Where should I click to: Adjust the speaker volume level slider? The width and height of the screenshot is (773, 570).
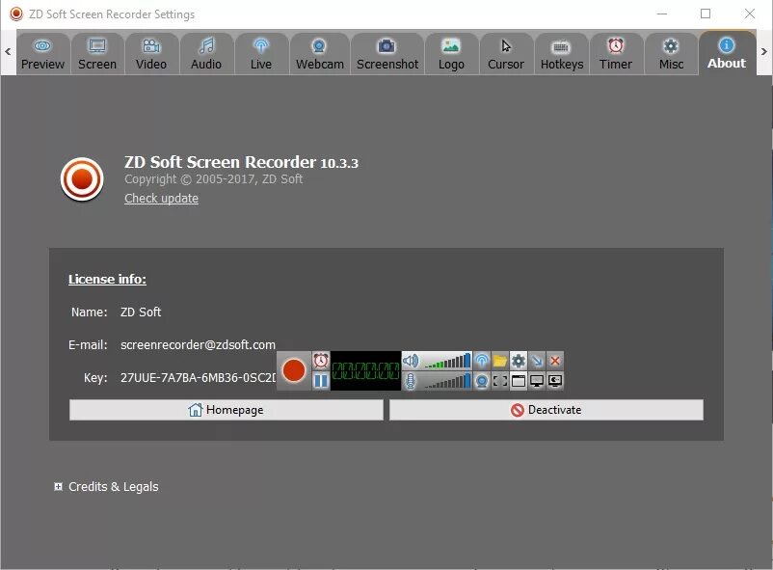[446, 361]
